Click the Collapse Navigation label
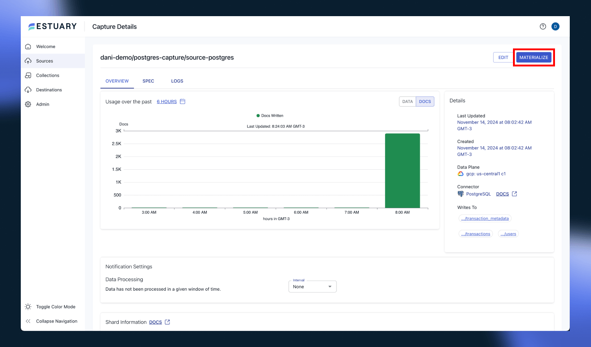The image size is (591, 347). (x=57, y=321)
